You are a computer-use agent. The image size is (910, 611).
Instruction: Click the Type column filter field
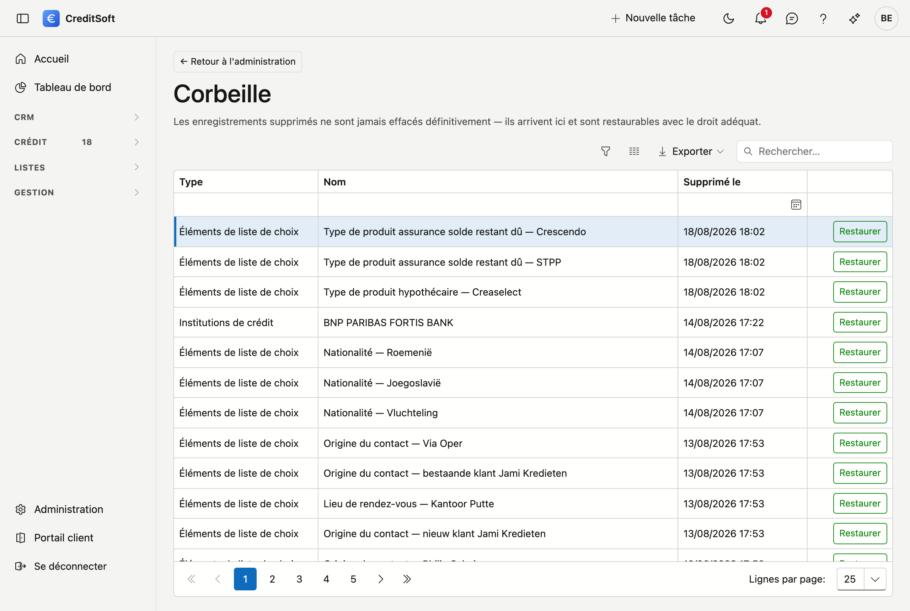click(246, 205)
